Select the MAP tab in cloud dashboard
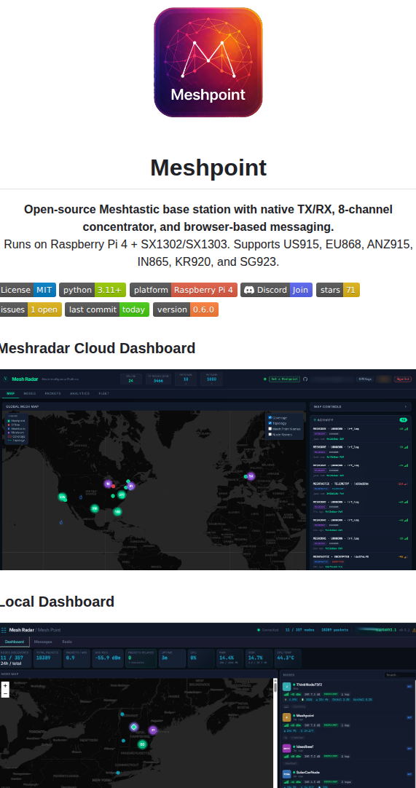416x788 pixels. coord(10,393)
